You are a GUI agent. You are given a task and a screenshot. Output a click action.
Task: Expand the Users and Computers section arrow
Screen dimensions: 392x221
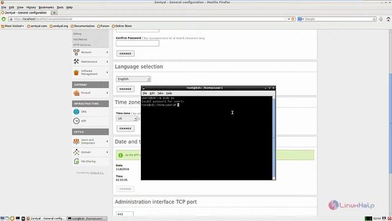(107, 141)
